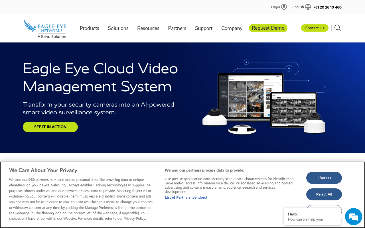This screenshot has height=228, width=365.
Task: Click the "A Brivo Solution" tagline text
Action: pyautogui.click(x=52, y=36)
